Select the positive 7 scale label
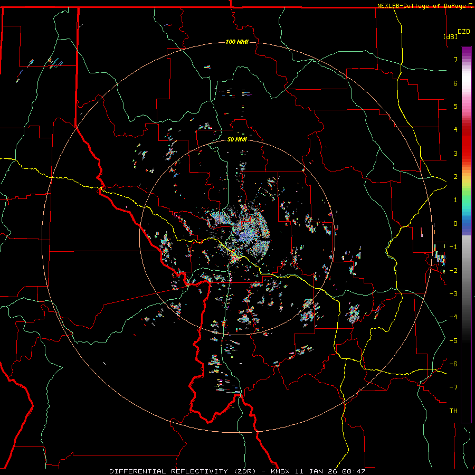475x475 pixels. click(455, 59)
